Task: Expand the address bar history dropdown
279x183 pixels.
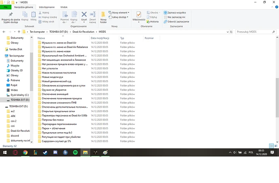Action: coord(228,32)
